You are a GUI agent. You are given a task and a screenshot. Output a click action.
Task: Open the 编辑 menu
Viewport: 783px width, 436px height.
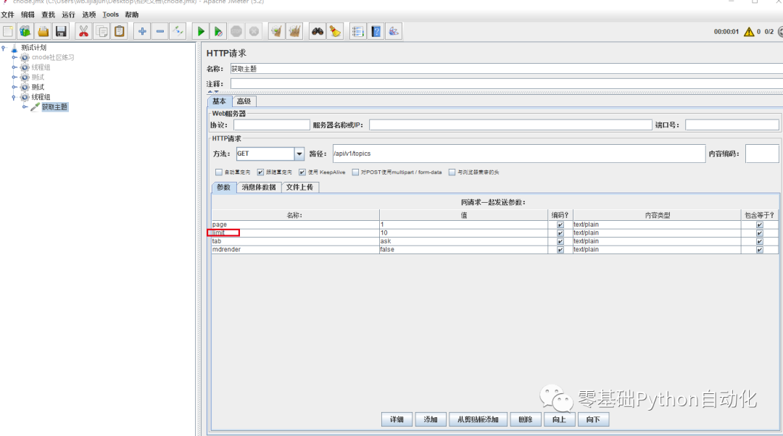point(28,14)
